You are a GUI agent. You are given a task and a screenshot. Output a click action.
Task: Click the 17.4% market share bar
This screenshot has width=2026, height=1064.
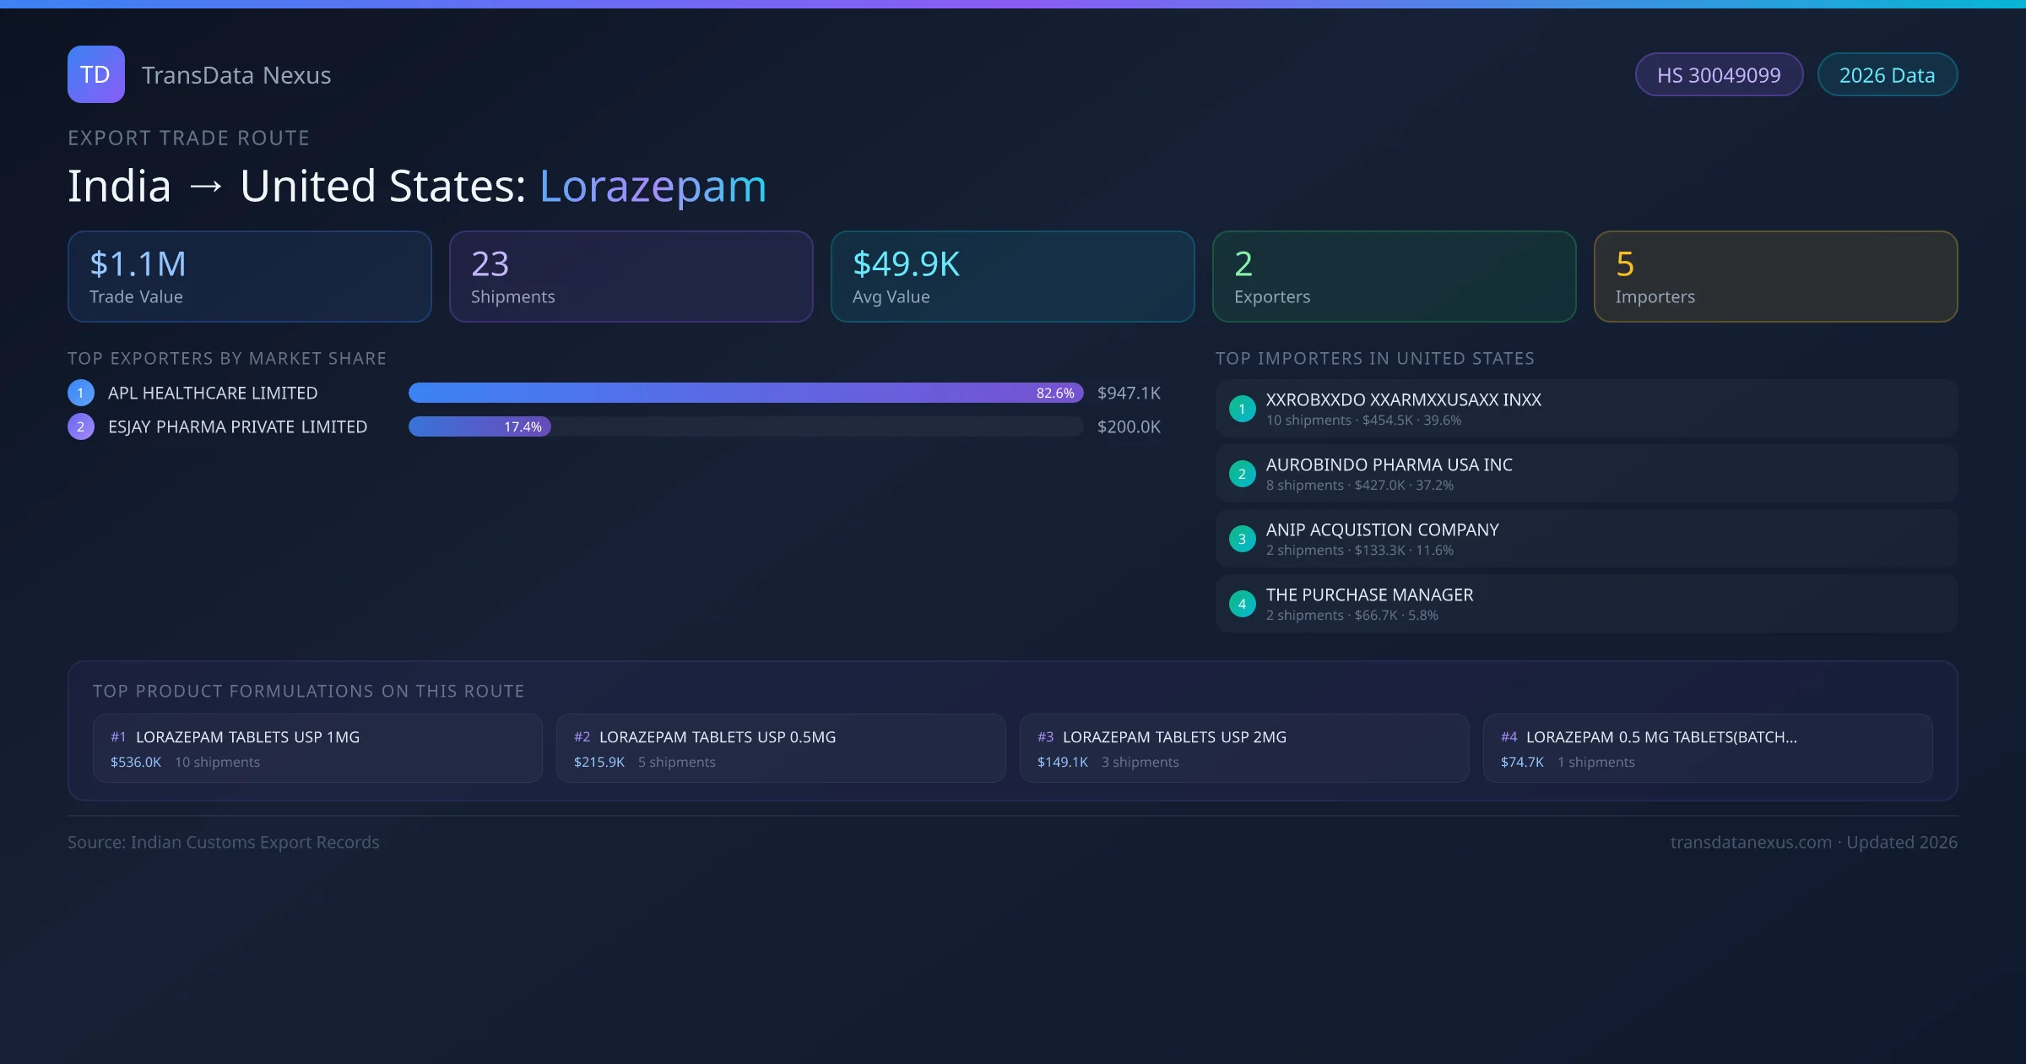[x=479, y=426]
